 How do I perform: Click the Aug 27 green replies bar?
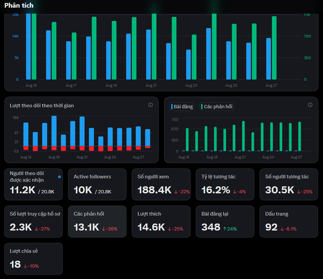(300, 136)
